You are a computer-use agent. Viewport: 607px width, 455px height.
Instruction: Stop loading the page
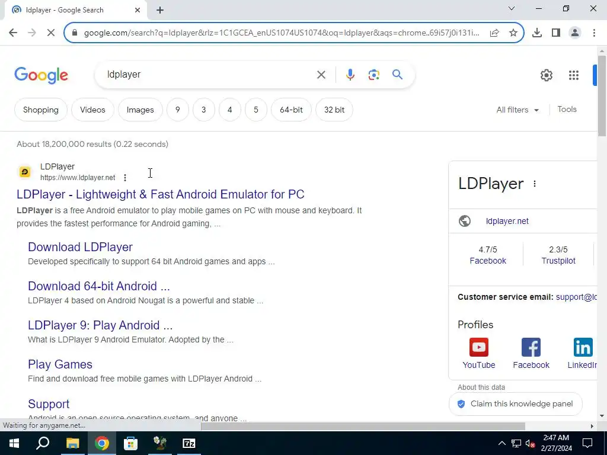[51, 33]
